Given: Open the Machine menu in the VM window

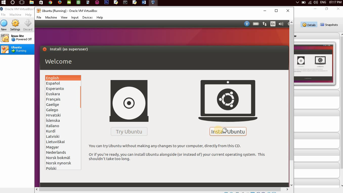Looking at the screenshot, I should pos(51,17).
